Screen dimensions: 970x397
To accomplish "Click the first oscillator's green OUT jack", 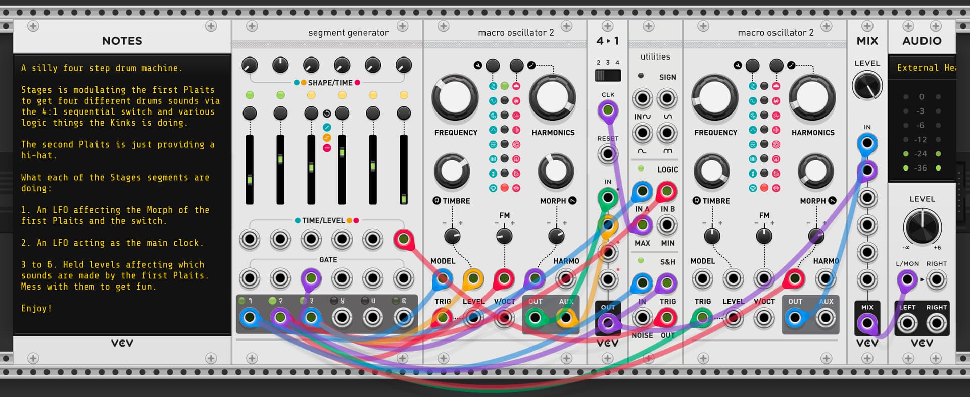I will point(535,318).
